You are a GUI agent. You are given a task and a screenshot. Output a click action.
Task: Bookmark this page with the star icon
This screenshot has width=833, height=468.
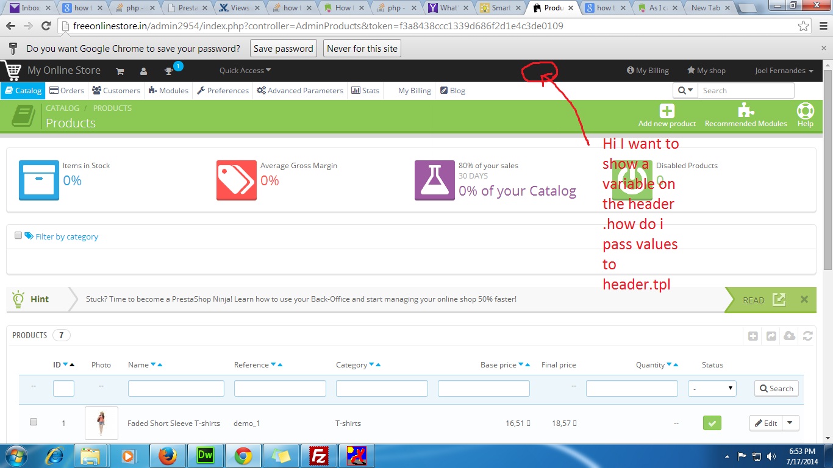point(804,26)
